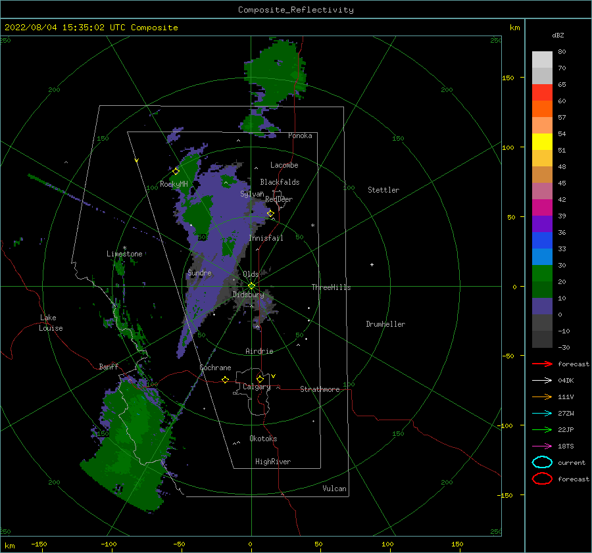Click the Vulcan town label
Viewport: 592px width, 553px height.
[x=334, y=489]
